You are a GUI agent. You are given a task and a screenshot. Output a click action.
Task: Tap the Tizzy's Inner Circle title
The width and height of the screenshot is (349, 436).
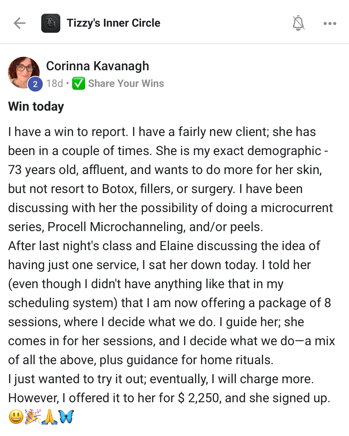pyautogui.click(x=113, y=23)
